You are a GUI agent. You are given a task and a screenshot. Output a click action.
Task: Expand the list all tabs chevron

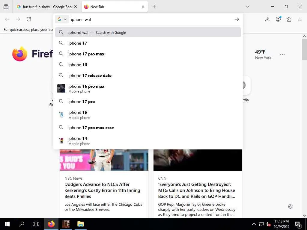tap(248, 7)
